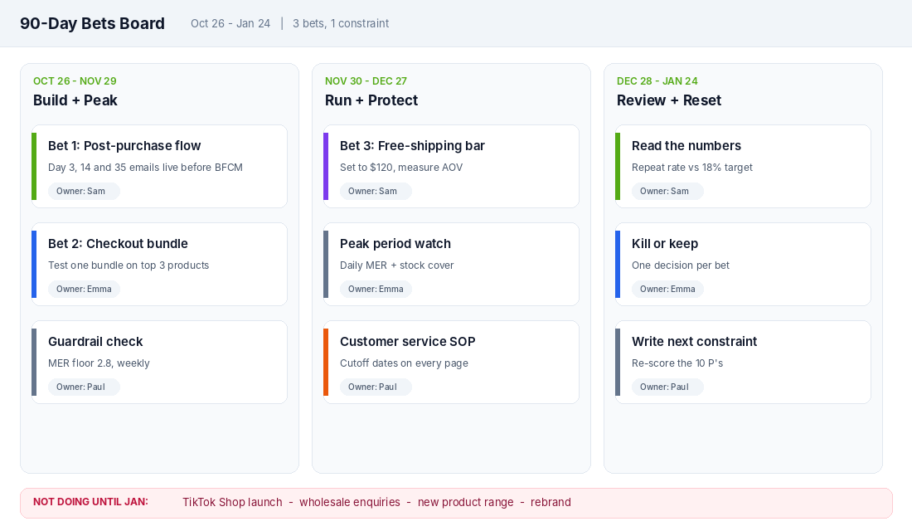Open the Guardrail check card title
The height and width of the screenshot is (531, 912).
click(x=95, y=341)
